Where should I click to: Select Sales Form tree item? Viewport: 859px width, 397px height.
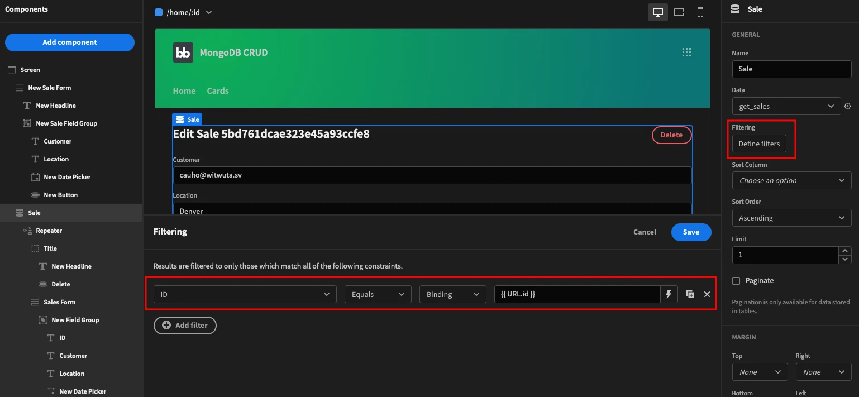[x=59, y=302]
